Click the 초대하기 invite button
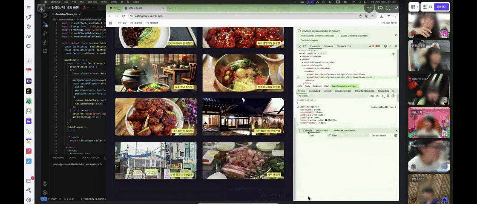 (442, 7)
